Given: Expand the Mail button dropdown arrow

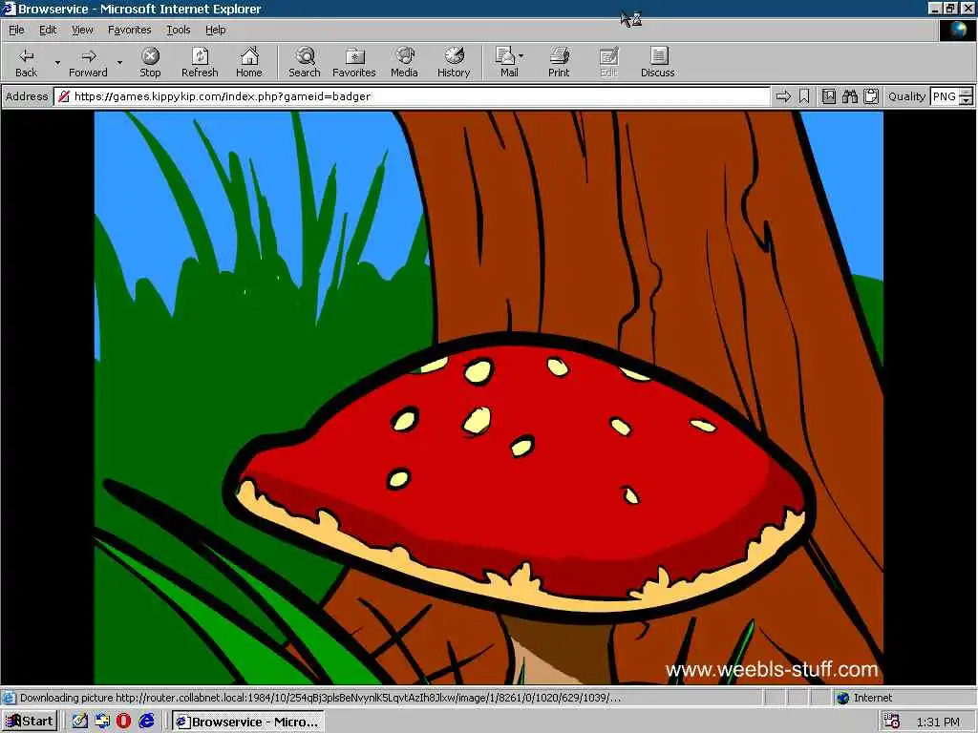Looking at the screenshot, I should click(521, 56).
